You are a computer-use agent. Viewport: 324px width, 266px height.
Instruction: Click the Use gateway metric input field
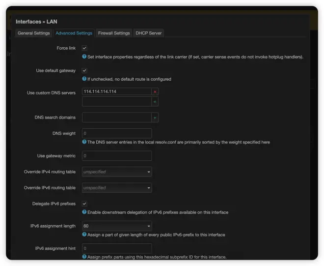tap(117, 156)
